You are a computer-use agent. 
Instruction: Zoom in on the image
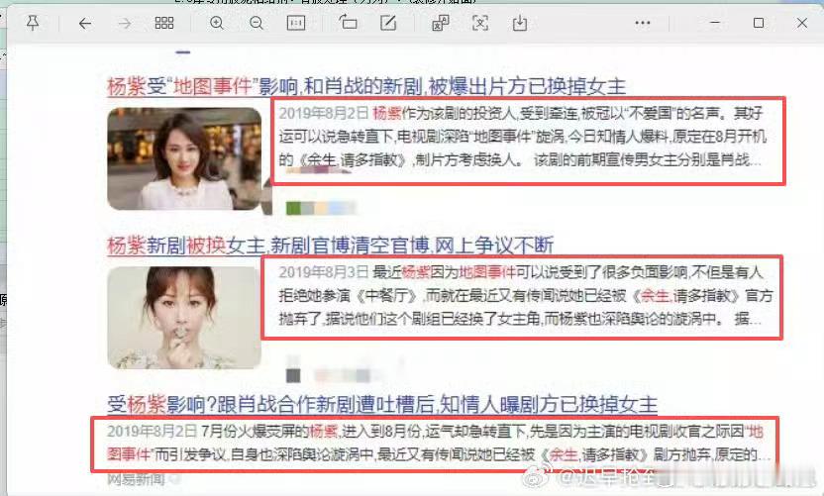pos(217,23)
